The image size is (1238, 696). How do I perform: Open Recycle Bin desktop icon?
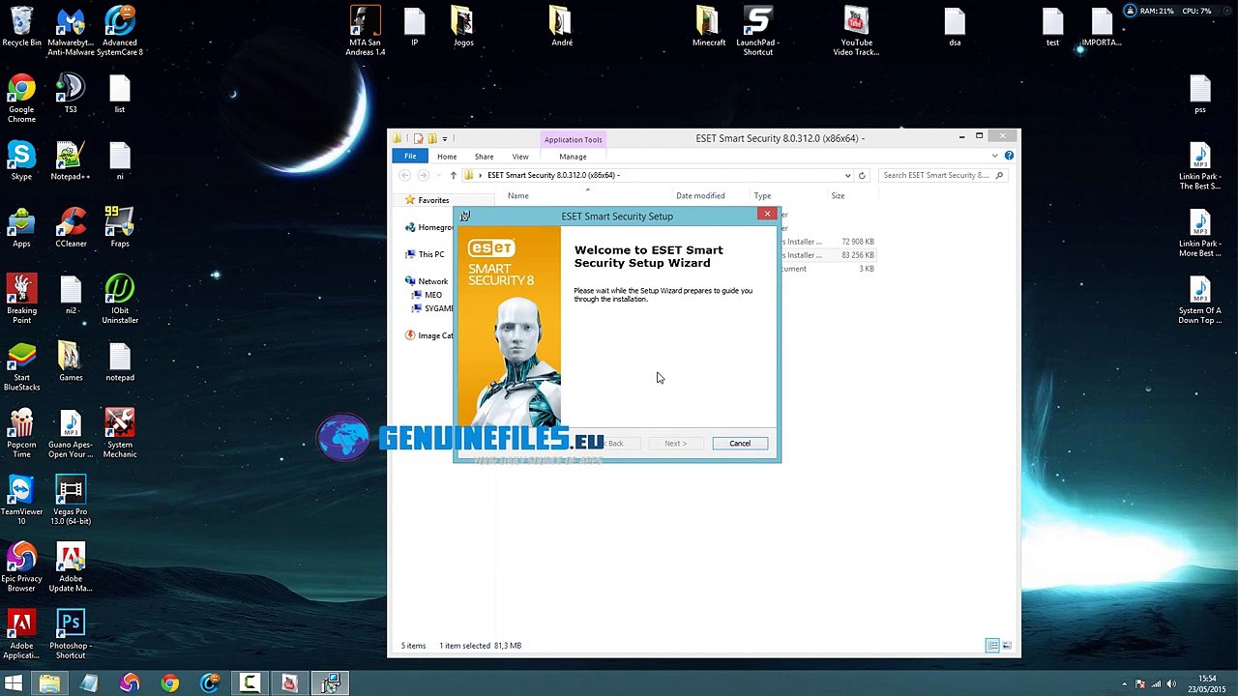pos(21,27)
